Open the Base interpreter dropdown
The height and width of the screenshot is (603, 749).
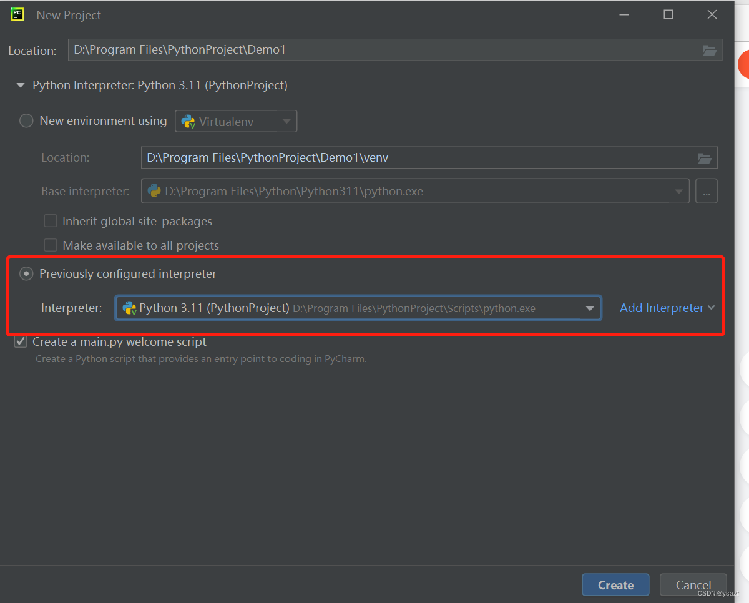pyautogui.click(x=416, y=192)
